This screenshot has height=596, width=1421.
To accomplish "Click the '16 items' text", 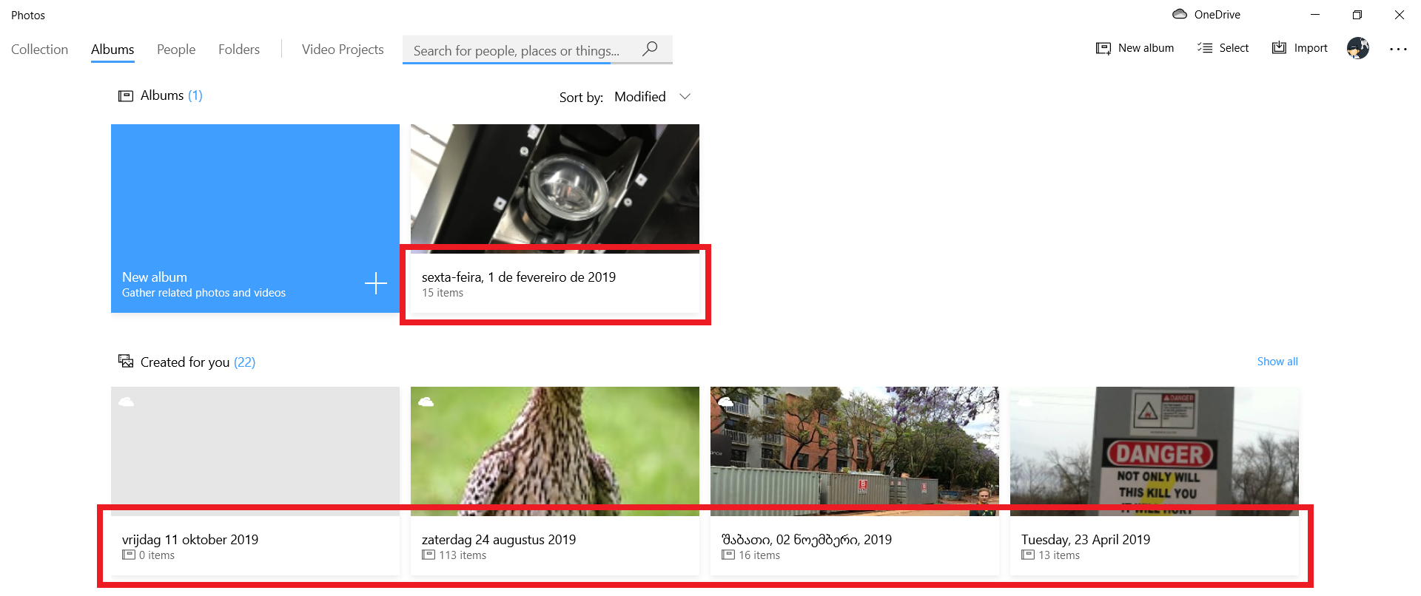I will (x=759, y=555).
